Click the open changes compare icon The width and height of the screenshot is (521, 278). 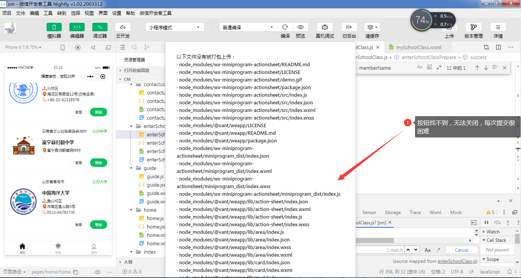point(486,47)
